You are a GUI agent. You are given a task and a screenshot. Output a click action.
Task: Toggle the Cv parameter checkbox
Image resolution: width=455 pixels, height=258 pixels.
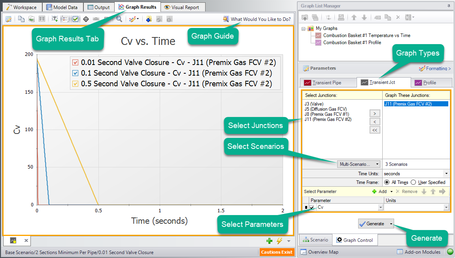pyautogui.click(x=312, y=207)
